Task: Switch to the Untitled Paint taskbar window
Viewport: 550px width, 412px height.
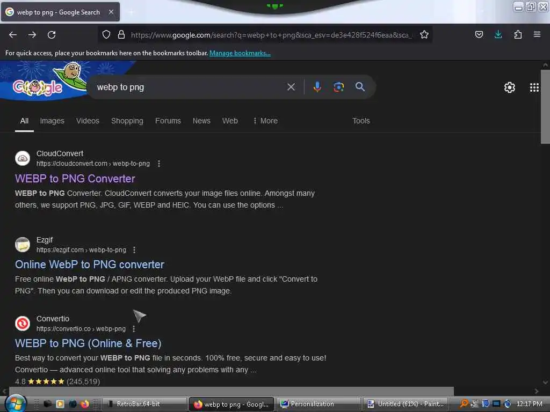Action: point(406,404)
